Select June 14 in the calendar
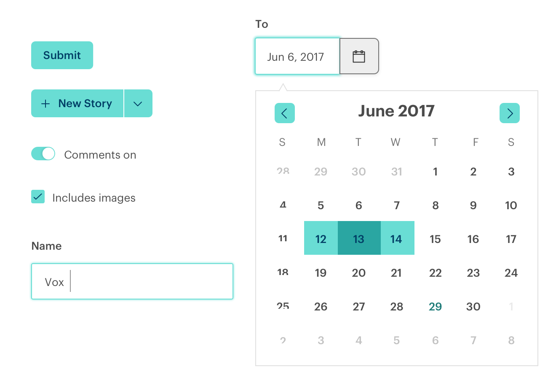 (396, 239)
